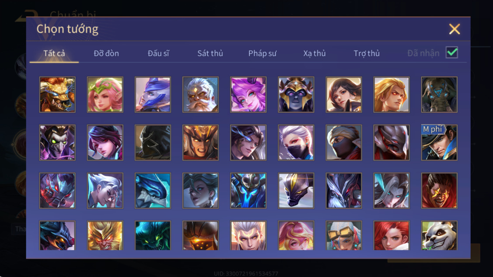Filter heroes by 'Xạ thủ' tab

coord(314,53)
